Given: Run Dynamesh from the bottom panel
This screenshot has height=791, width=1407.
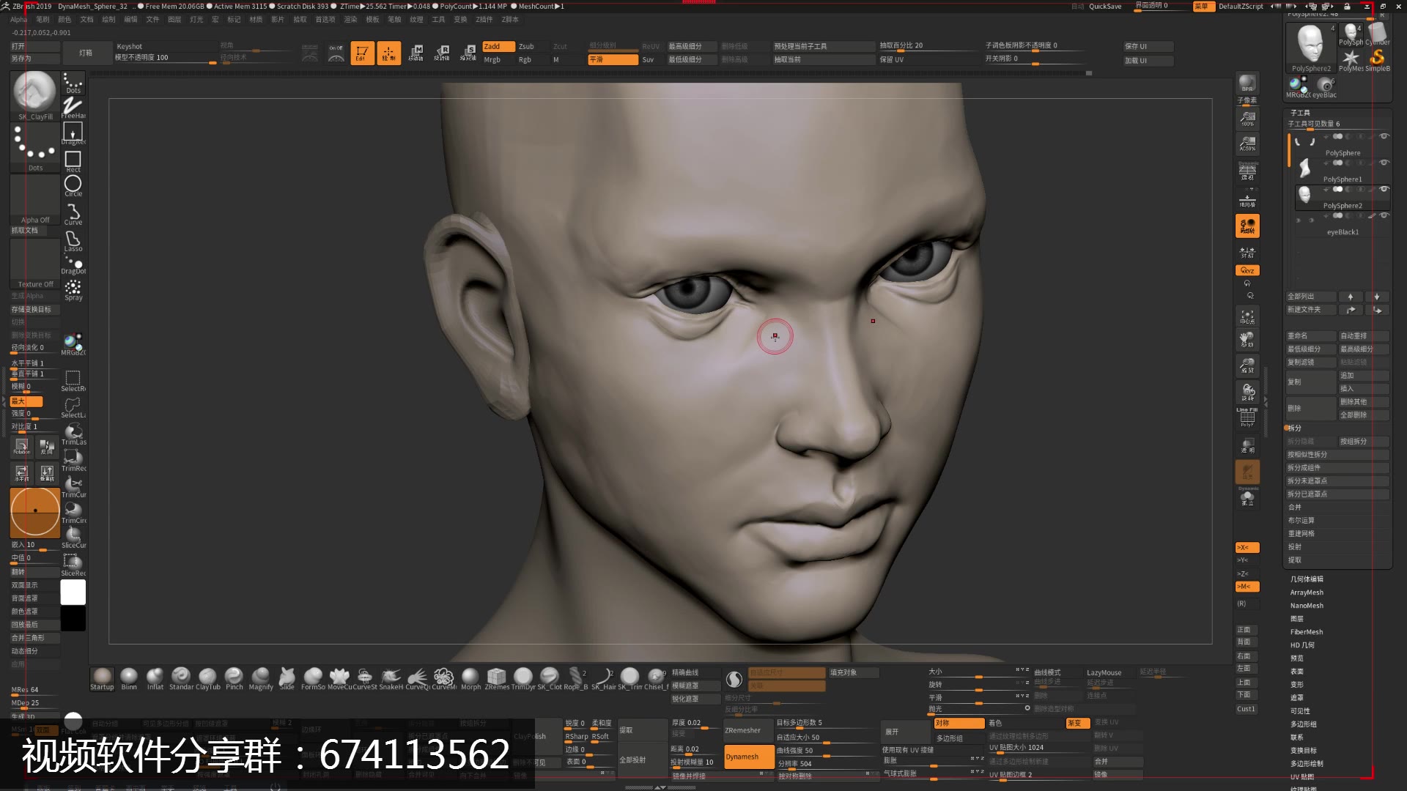Looking at the screenshot, I should click(747, 757).
